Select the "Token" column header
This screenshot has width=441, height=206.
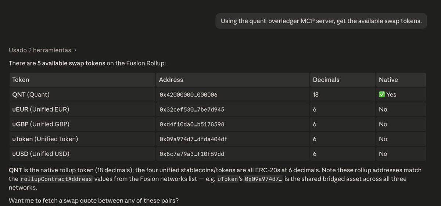82,80
